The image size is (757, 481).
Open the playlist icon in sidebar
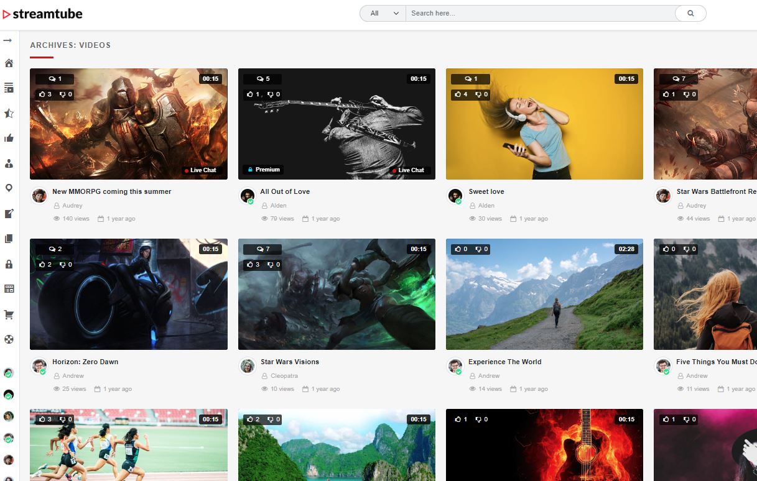coord(9,88)
